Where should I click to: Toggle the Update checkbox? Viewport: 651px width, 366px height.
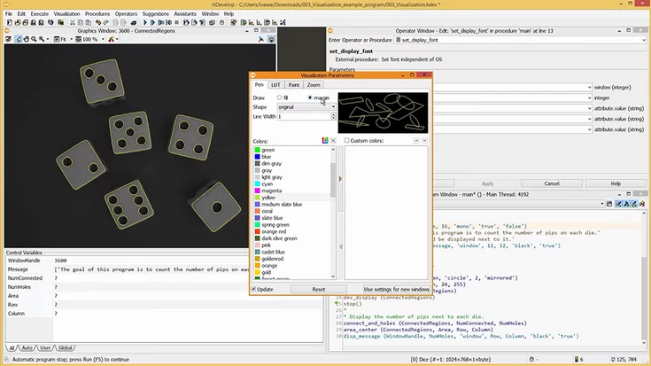[x=255, y=289]
